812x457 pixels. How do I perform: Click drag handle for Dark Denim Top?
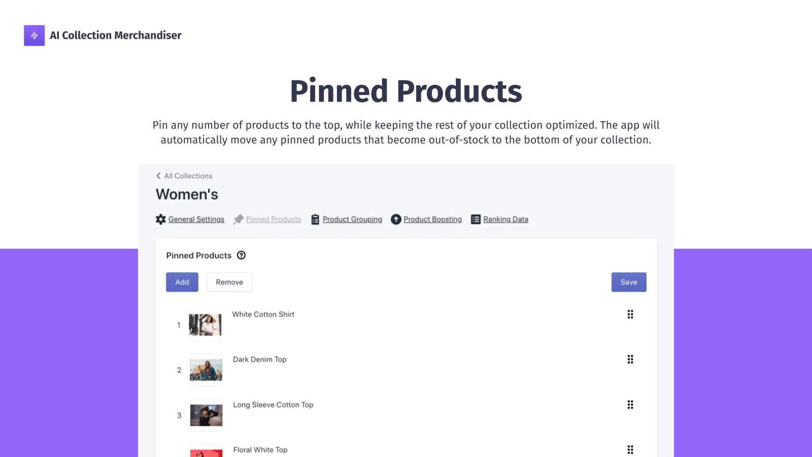point(630,360)
